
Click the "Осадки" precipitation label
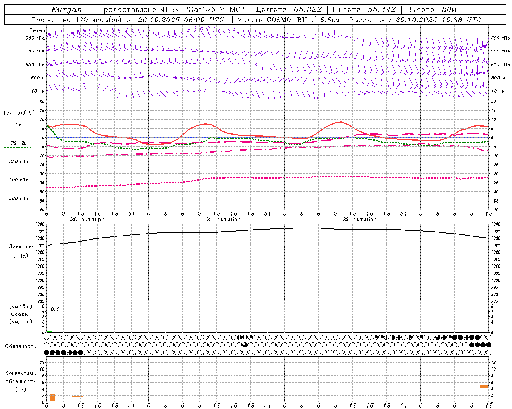(21, 314)
